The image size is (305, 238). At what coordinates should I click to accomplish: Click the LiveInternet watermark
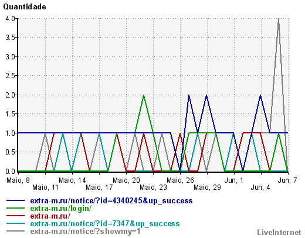279,232
